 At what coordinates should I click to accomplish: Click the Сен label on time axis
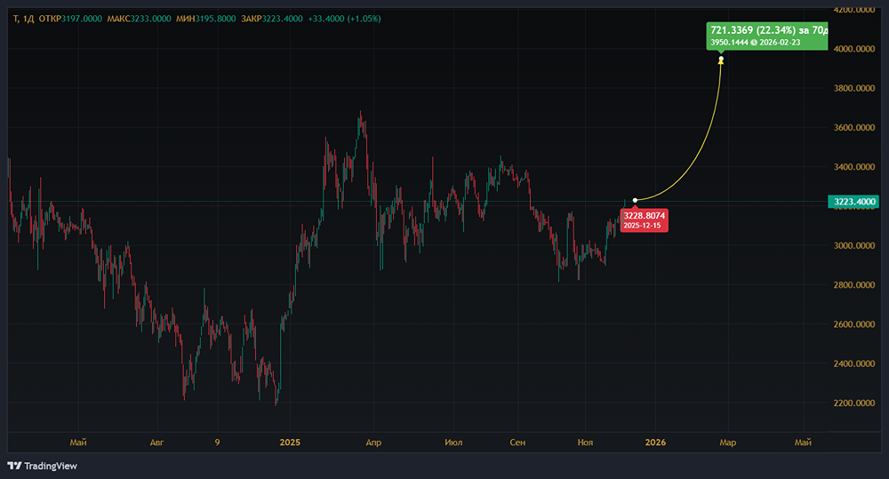click(x=518, y=441)
